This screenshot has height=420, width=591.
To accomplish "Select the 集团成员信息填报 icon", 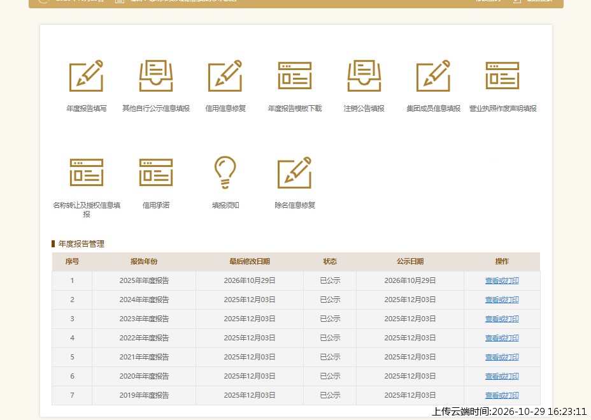I will tap(434, 75).
